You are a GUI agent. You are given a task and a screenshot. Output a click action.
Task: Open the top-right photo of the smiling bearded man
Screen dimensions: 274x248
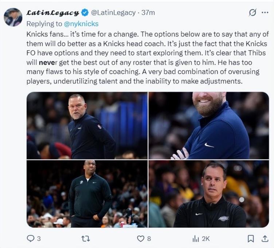[x=208, y=125]
